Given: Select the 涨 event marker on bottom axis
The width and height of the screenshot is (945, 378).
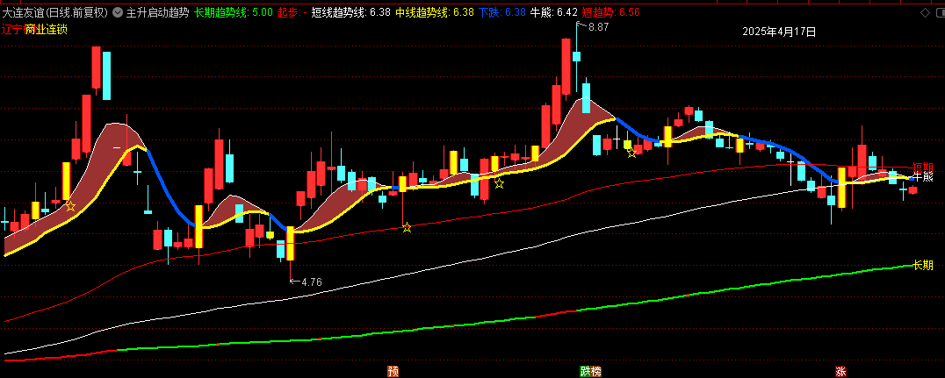Looking at the screenshot, I should (840, 371).
